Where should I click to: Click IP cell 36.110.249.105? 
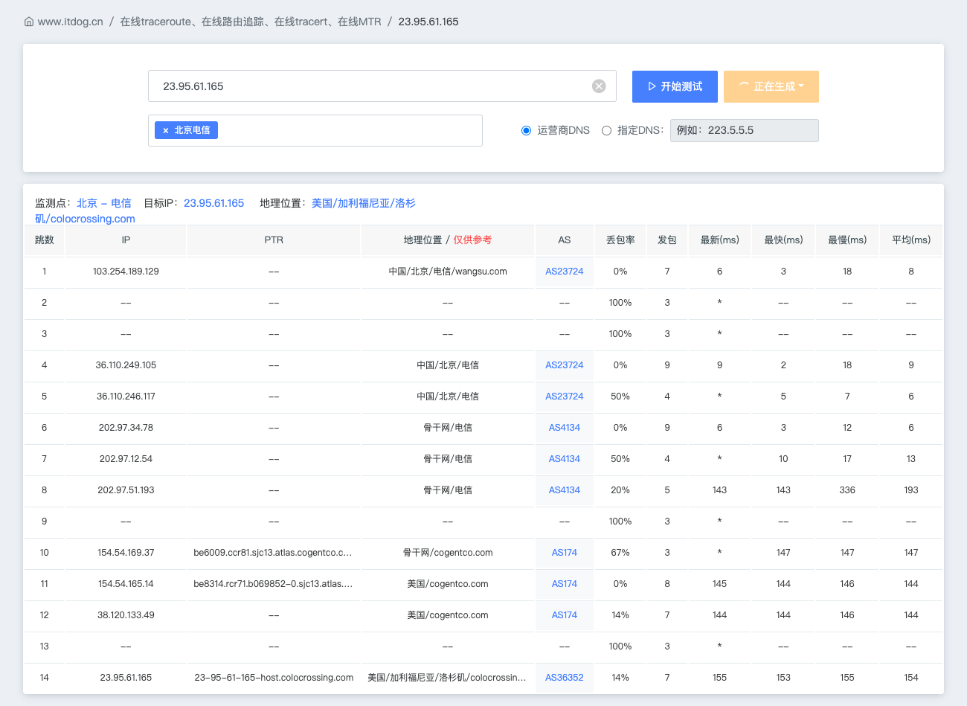tap(126, 365)
